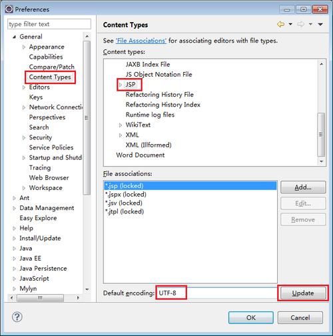Click the type filter text box
The width and height of the screenshot is (333, 336).
(49, 24)
